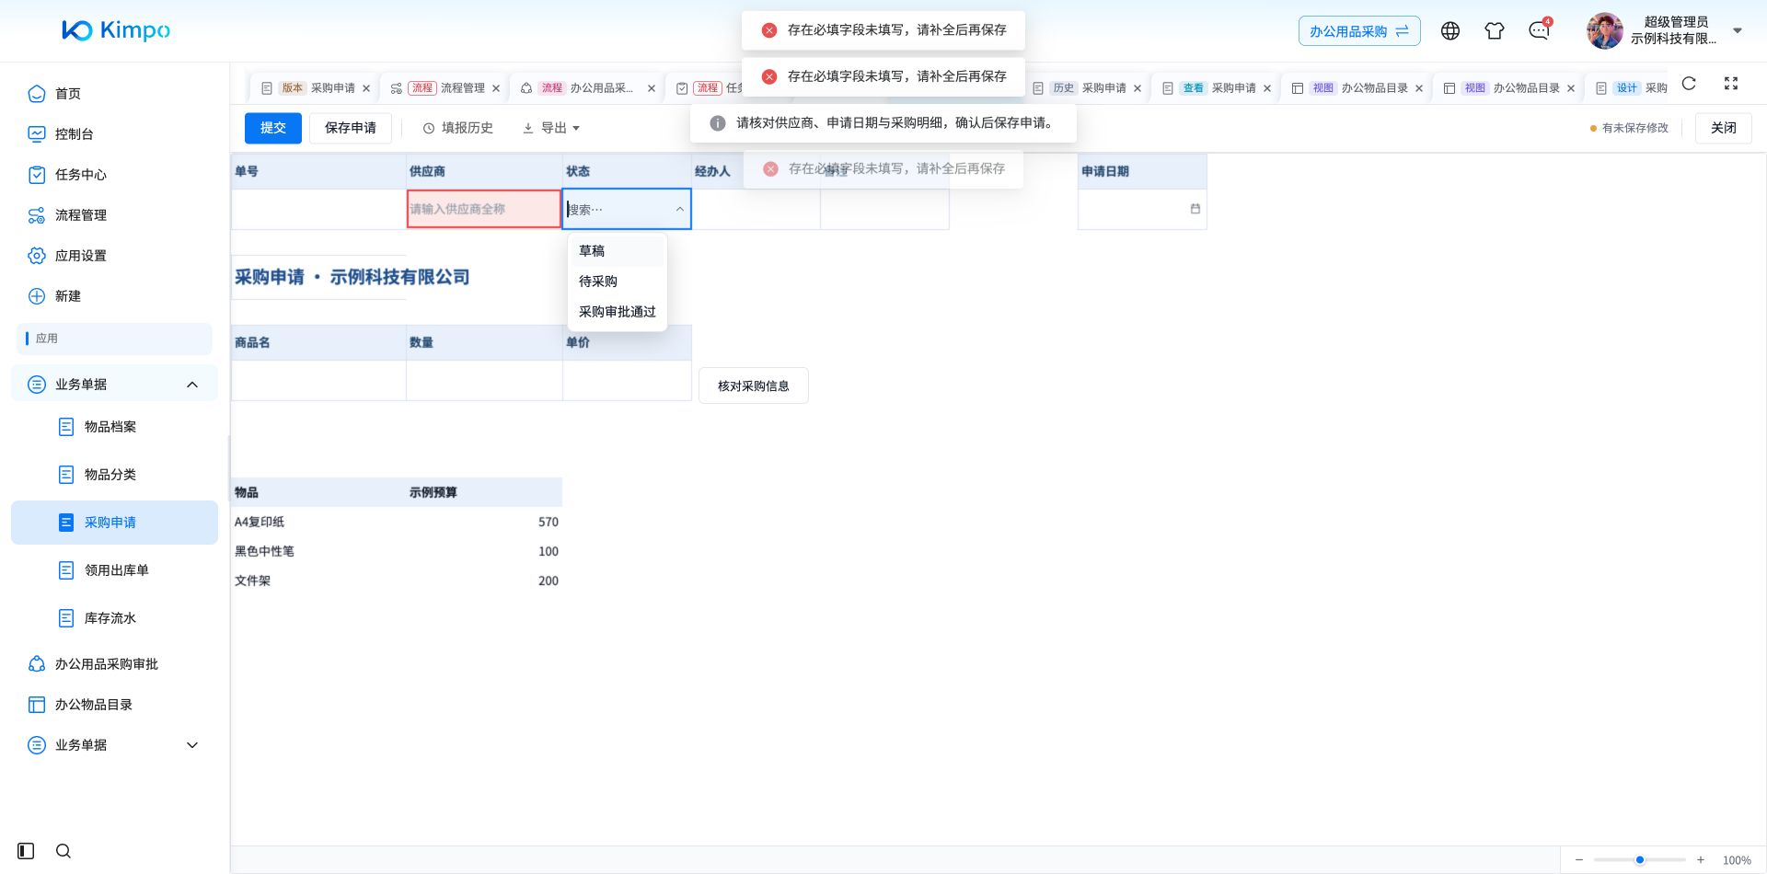Collapse the expanded 业务单据 group
The height and width of the screenshot is (874, 1767).
click(x=192, y=385)
